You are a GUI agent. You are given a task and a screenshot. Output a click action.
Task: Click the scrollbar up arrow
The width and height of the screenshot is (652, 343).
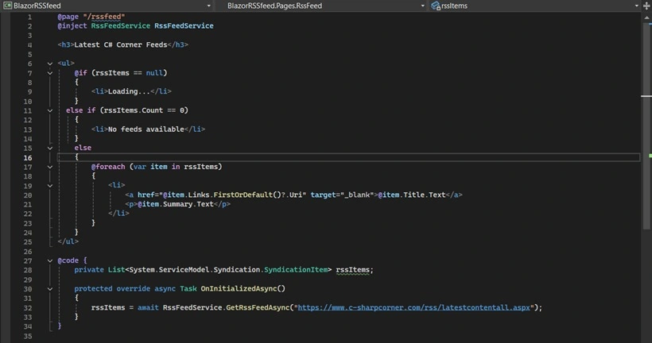(646, 17)
